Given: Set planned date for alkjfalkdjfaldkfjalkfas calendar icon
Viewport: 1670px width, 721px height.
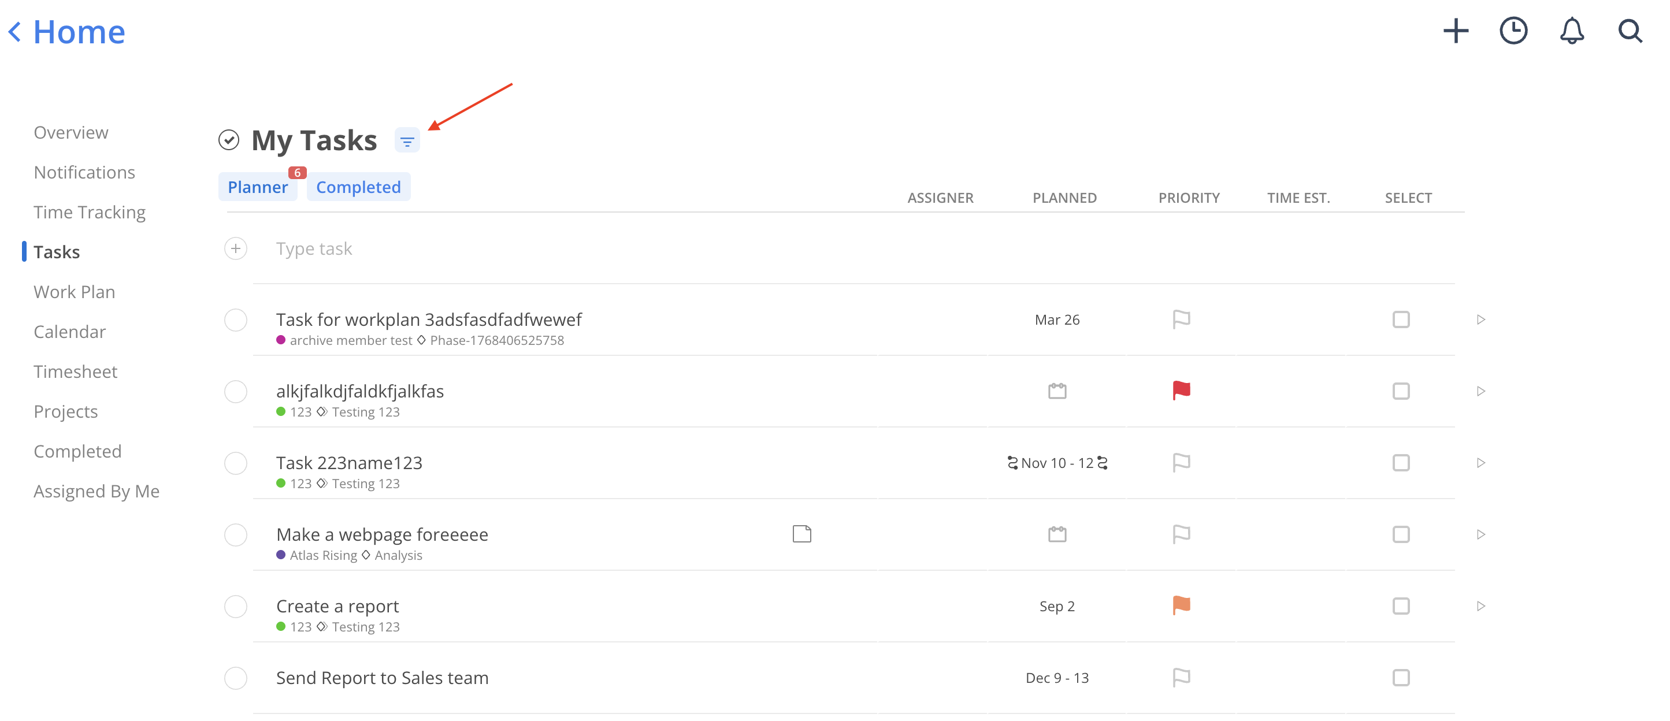Looking at the screenshot, I should (1057, 391).
